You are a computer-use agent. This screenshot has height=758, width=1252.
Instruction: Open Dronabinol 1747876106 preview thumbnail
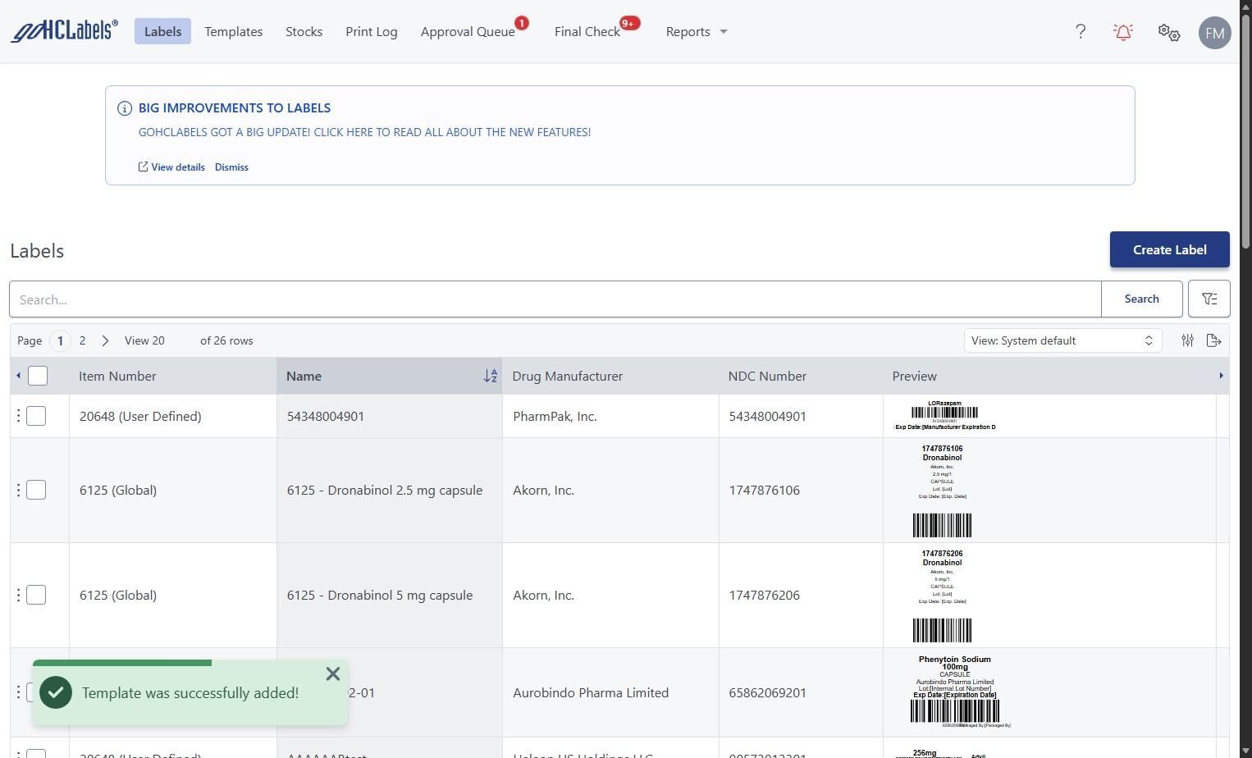point(942,491)
